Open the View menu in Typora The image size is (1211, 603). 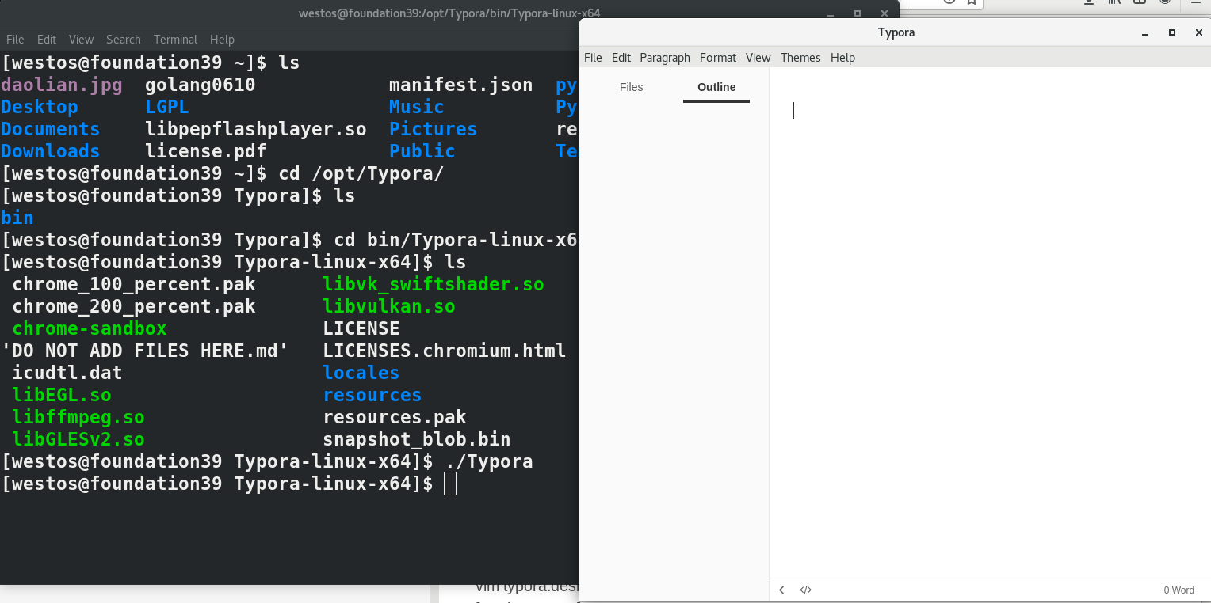[758, 57]
